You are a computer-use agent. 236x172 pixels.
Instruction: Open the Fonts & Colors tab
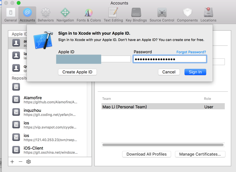89,15
